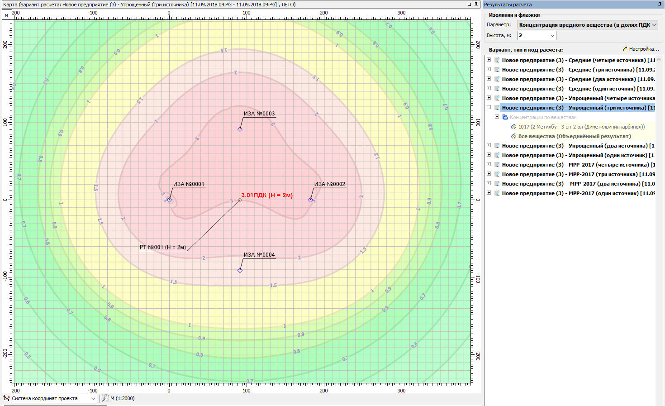Screen dimensions: 665x406
Task: Maximize the map panel with square button
Action: coord(469,4)
